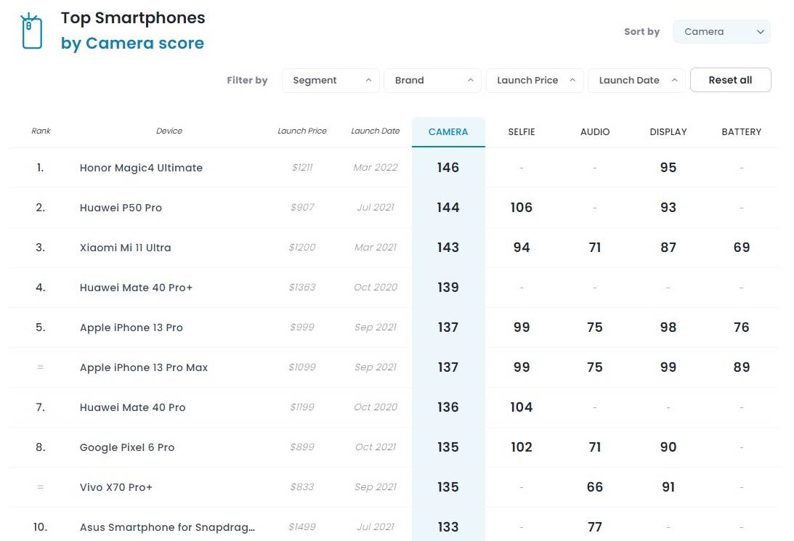Screen dimensions: 794x541
Task: Switch to the AUDIO column tab
Action: [x=595, y=132]
